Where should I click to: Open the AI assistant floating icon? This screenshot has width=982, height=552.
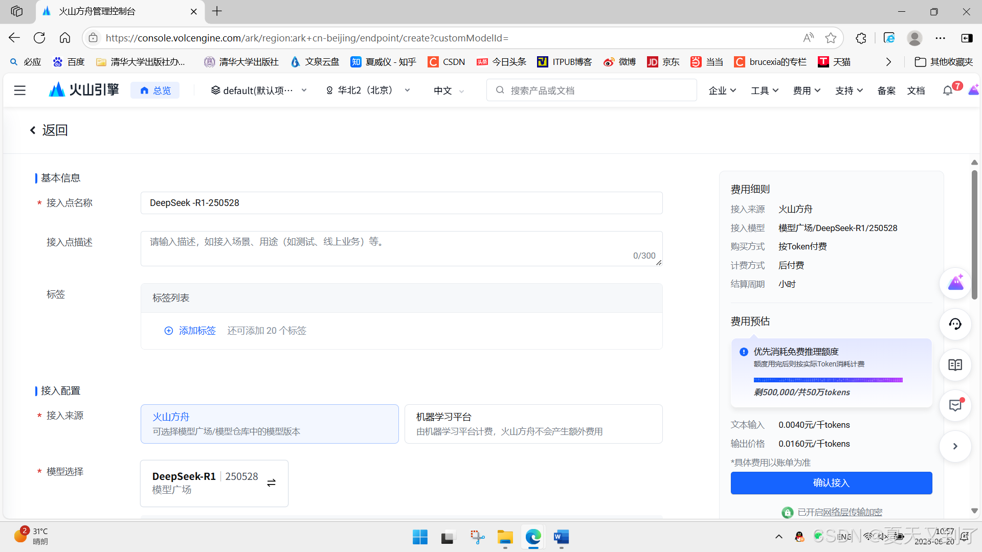[x=955, y=283]
